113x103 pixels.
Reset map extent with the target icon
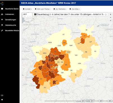coord(110,20)
